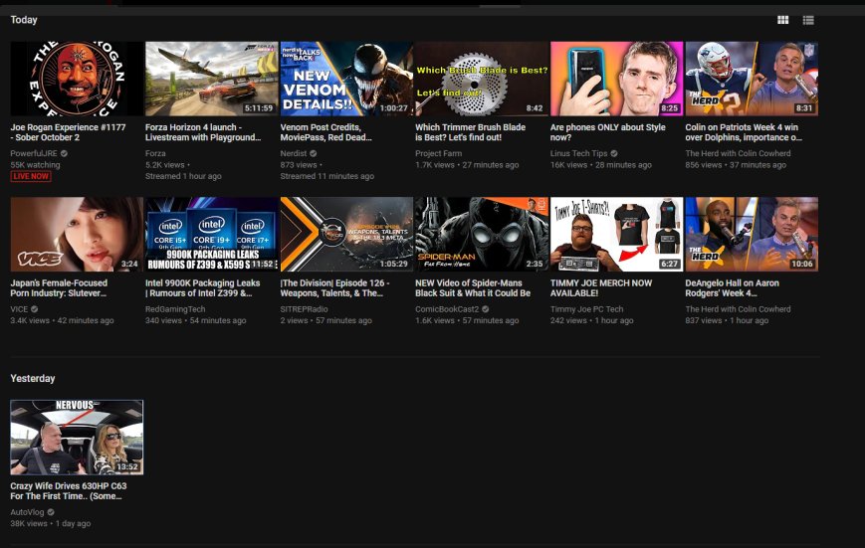865x548 pixels.
Task: Click 'Streamed 1 hour ago' text
Action: pos(183,176)
